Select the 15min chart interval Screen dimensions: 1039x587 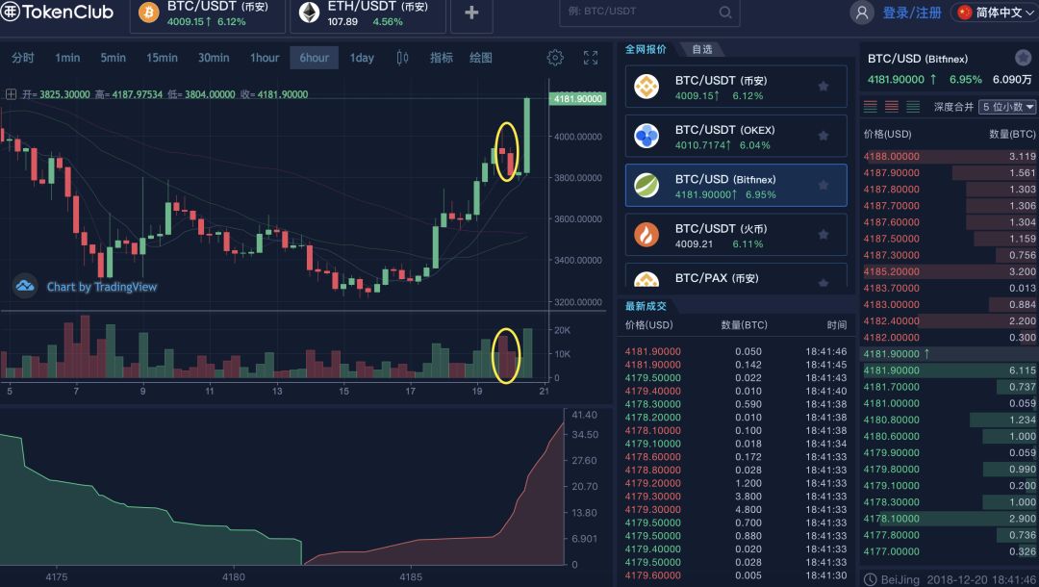point(163,58)
